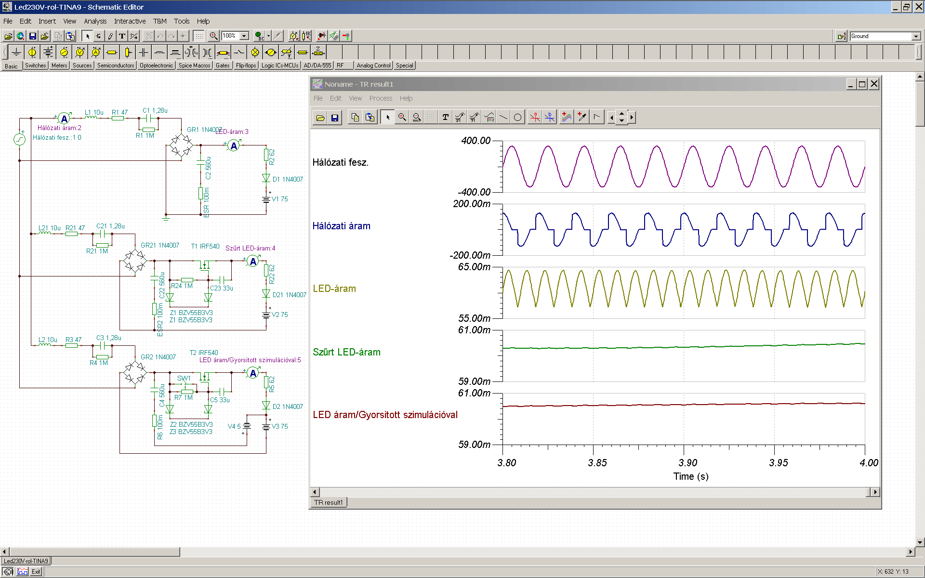This screenshot has width=925, height=578.
Task: Click the cursor A tool in graph toolbar
Action: click(x=535, y=117)
